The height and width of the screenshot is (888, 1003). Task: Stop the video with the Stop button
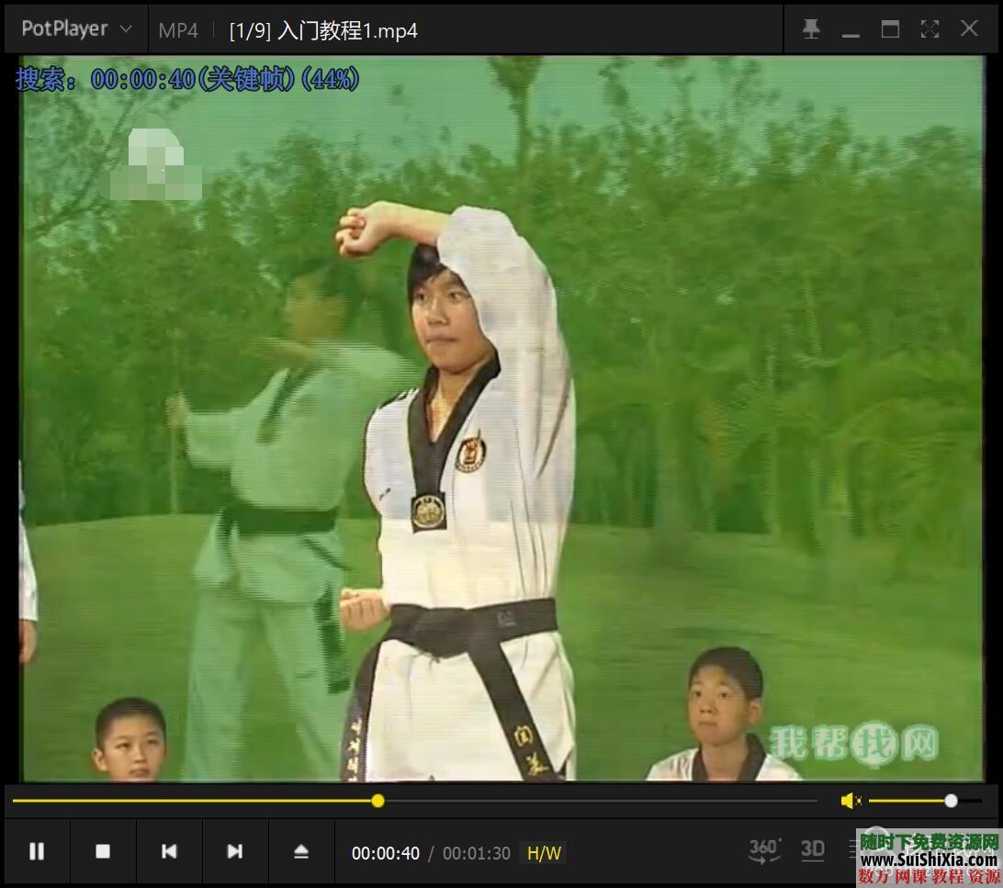(x=103, y=852)
